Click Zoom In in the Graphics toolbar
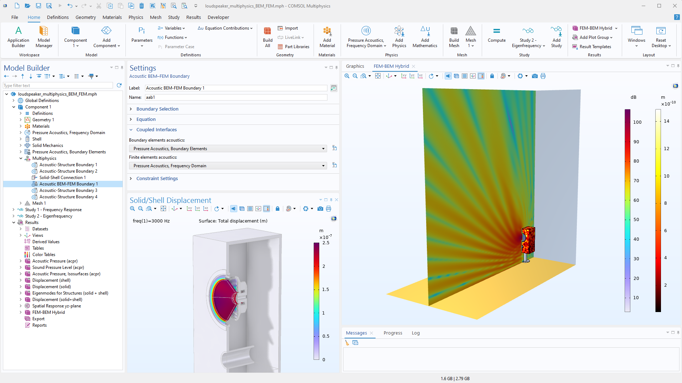The image size is (682, 383). coord(347,76)
